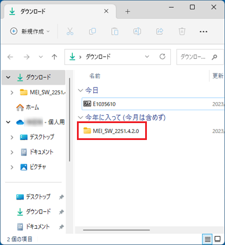Open ホーム in navigation pane
The height and width of the screenshot is (245, 225).
pyautogui.click(x=27, y=107)
